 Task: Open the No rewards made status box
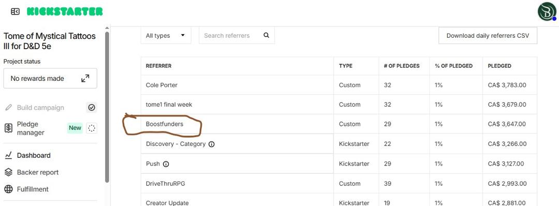point(50,78)
